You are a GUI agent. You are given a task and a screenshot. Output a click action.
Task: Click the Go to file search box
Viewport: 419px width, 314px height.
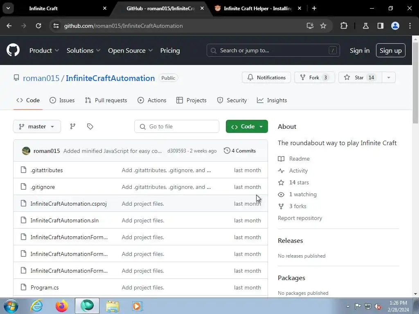(177, 126)
